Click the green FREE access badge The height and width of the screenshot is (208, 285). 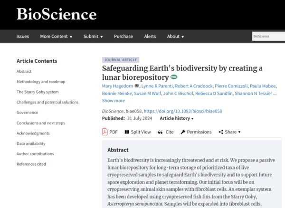point(174,76)
